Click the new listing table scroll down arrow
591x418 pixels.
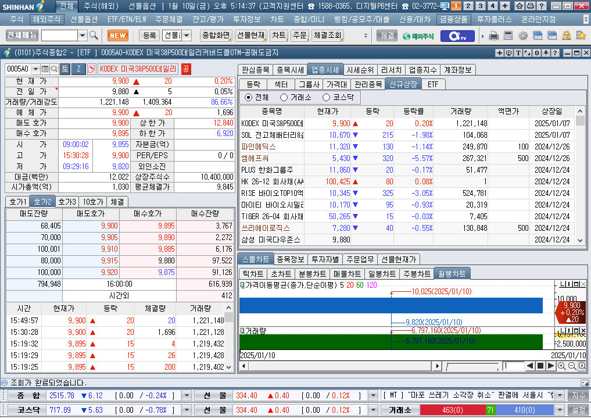coord(581,241)
